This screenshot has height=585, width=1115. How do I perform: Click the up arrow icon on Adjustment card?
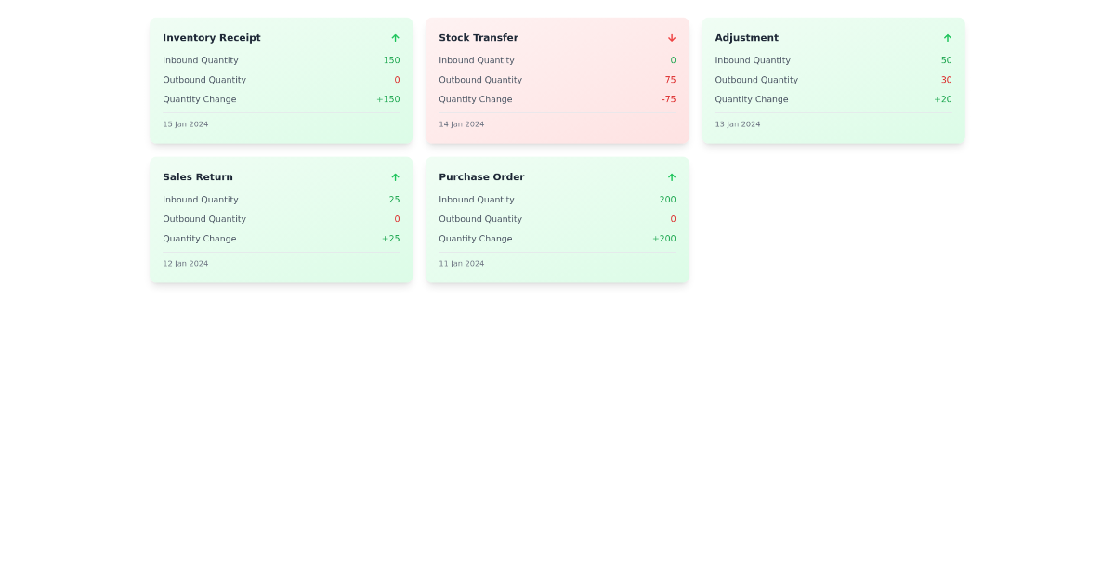pyautogui.click(x=947, y=38)
